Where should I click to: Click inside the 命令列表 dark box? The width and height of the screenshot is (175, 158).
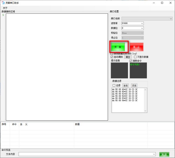tap(138, 70)
